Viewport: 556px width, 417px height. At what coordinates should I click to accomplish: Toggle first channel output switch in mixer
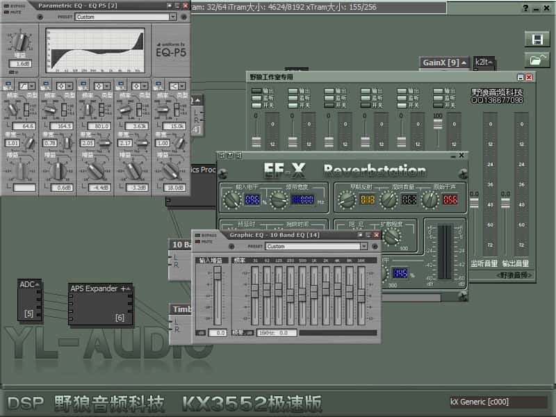click(256, 91)
